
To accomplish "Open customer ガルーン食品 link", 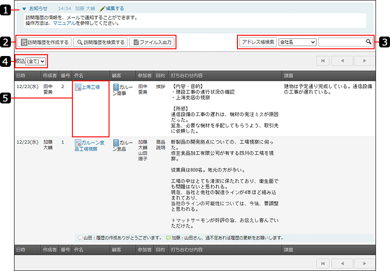I will pos(123,146).
